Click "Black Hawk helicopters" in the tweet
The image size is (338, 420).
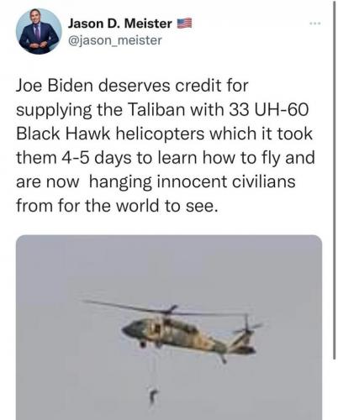coord(111,134)
